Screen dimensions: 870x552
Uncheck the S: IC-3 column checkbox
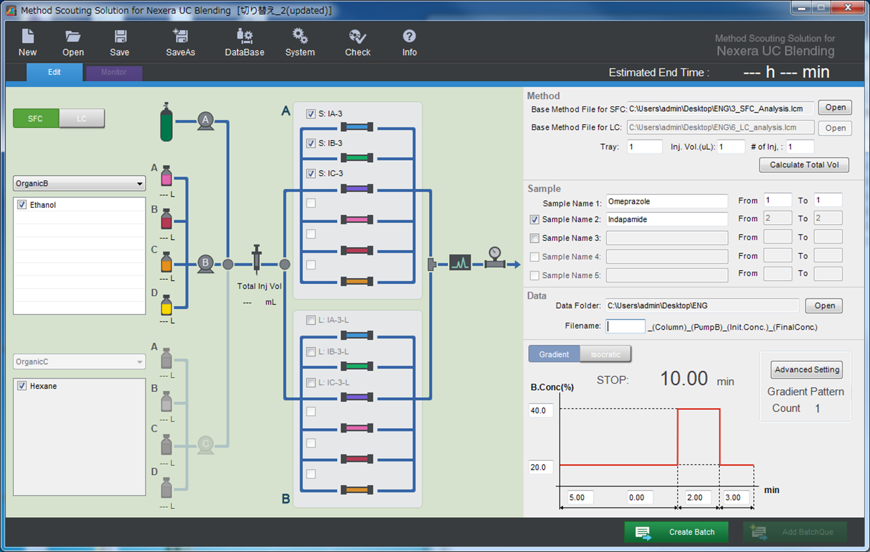[x=311, y=174]
